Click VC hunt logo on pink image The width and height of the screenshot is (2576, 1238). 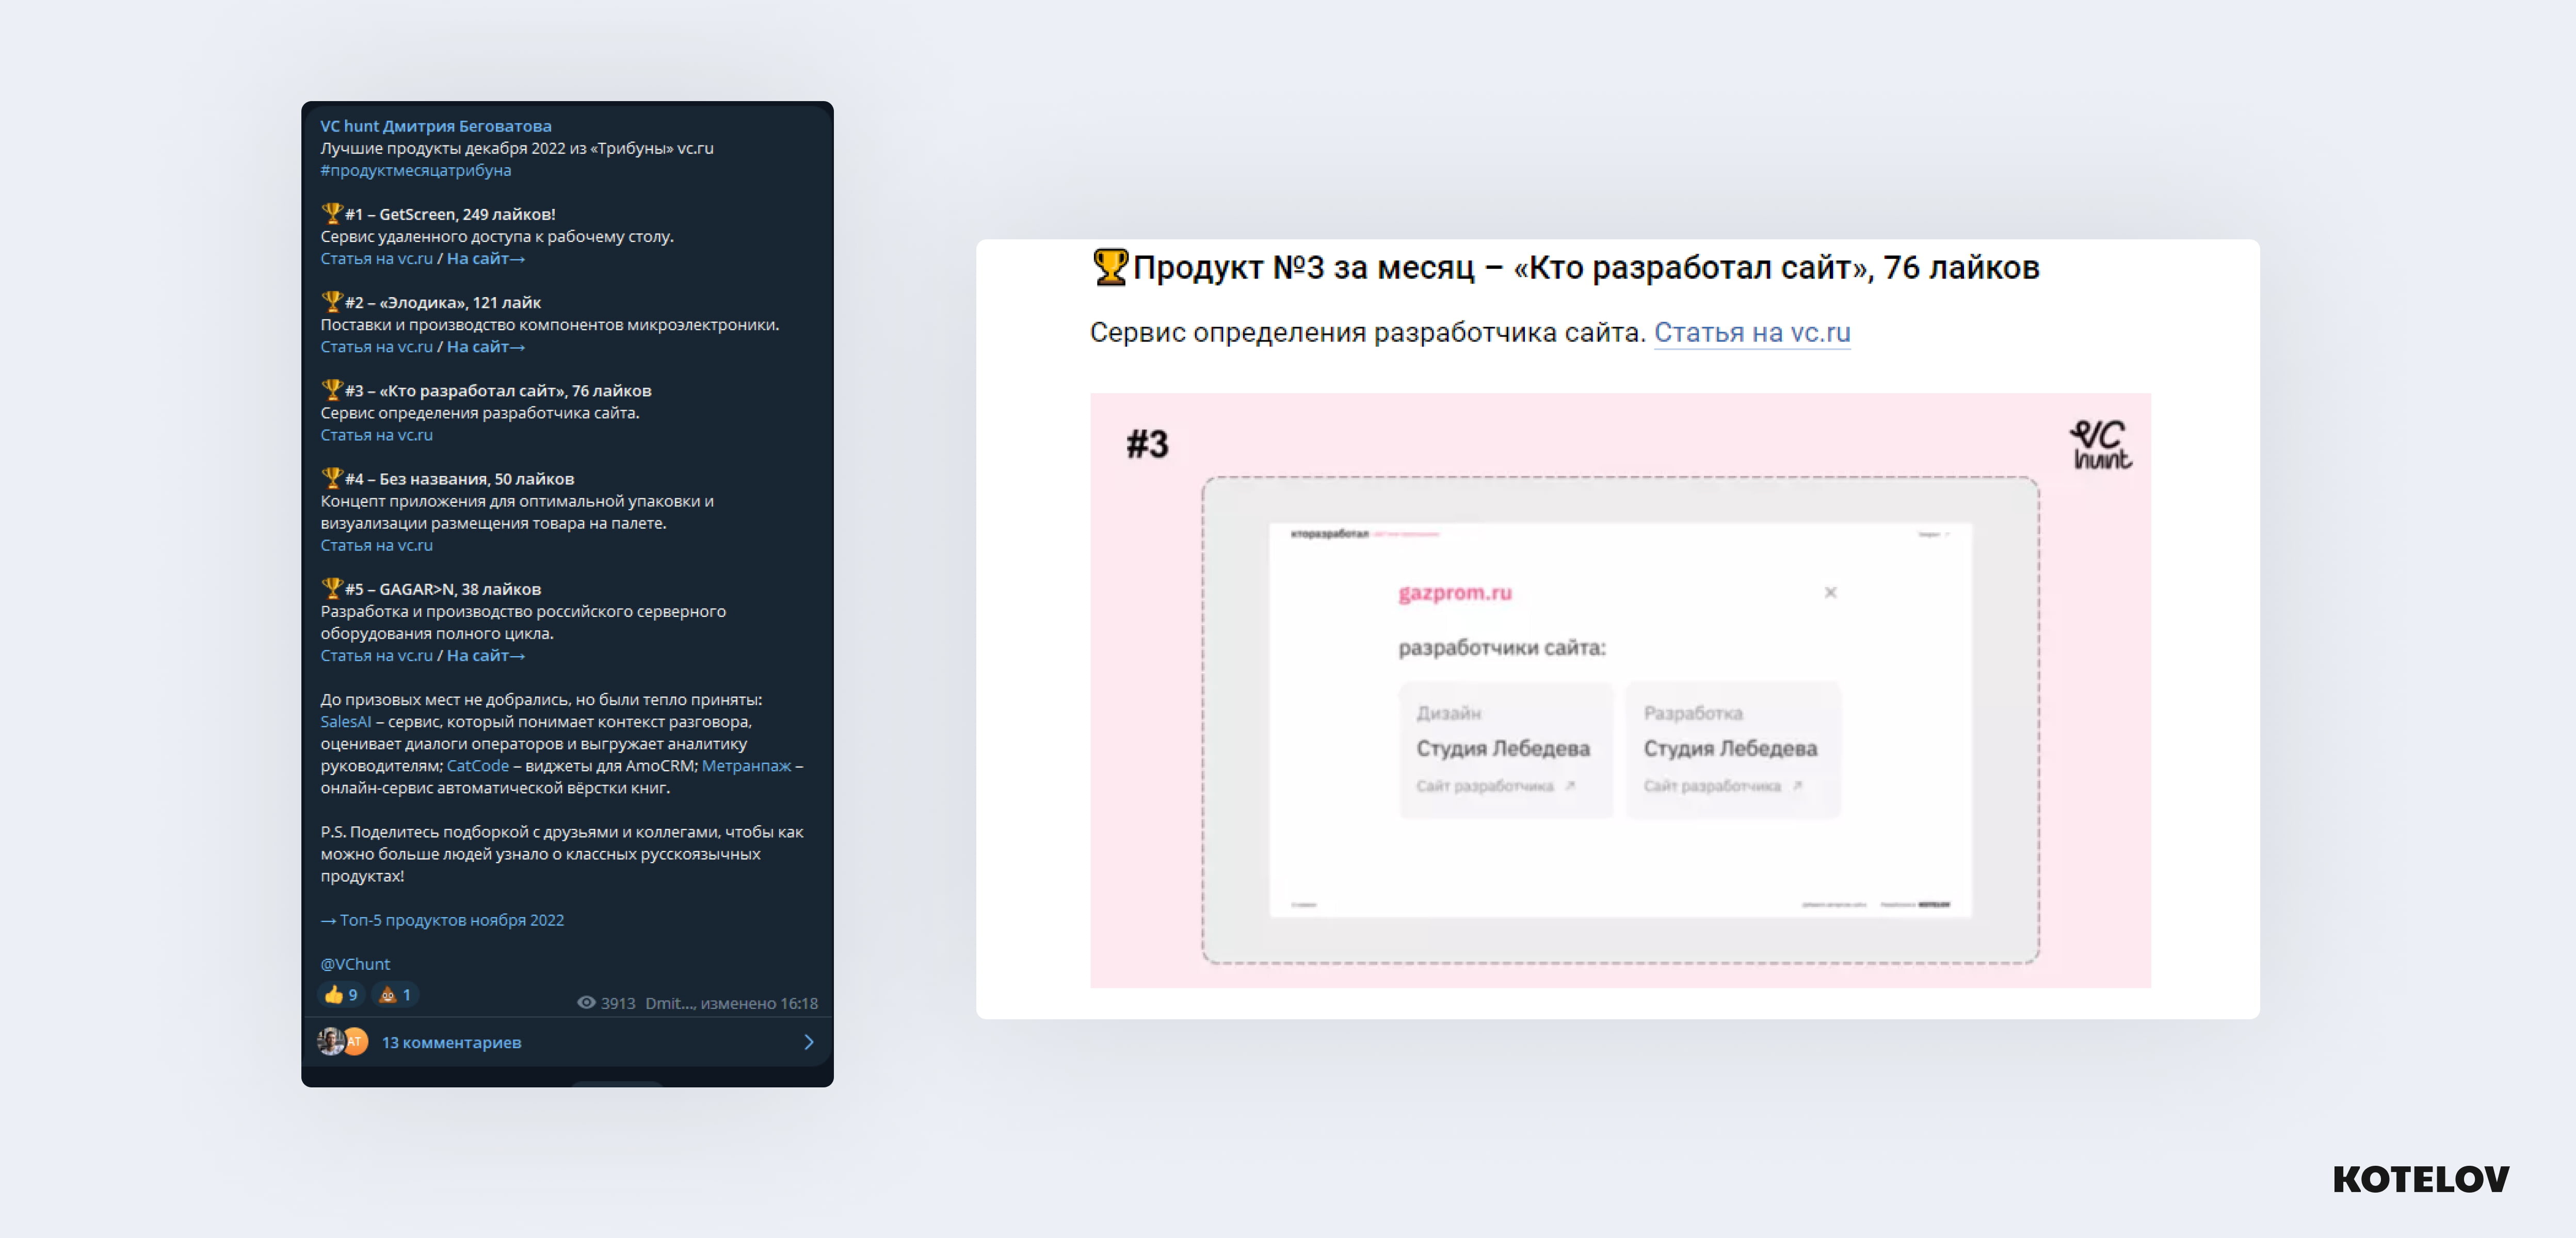(2100, 445)
